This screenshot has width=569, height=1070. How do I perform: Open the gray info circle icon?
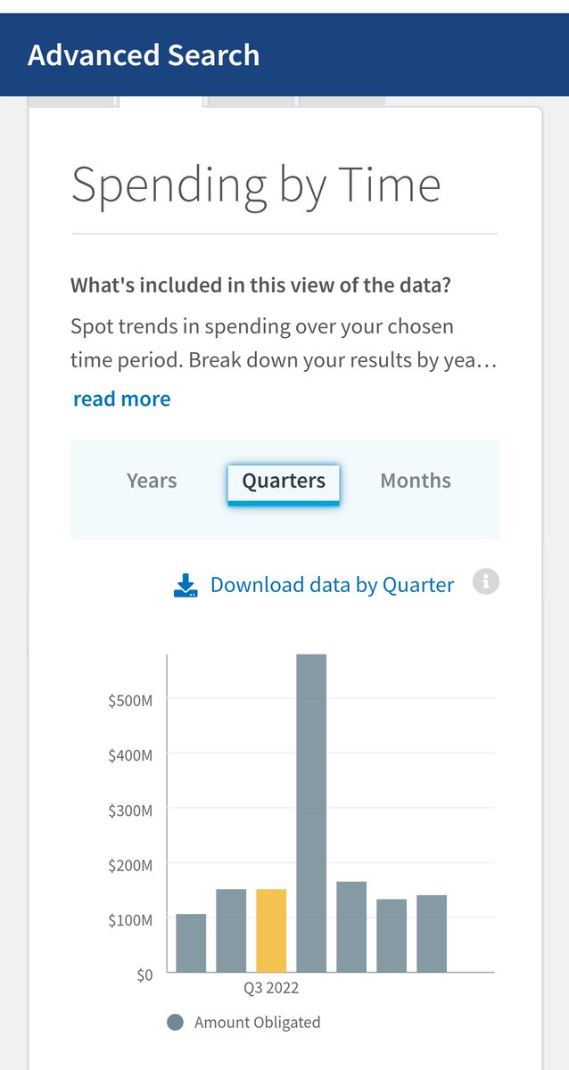pos(486,582)
